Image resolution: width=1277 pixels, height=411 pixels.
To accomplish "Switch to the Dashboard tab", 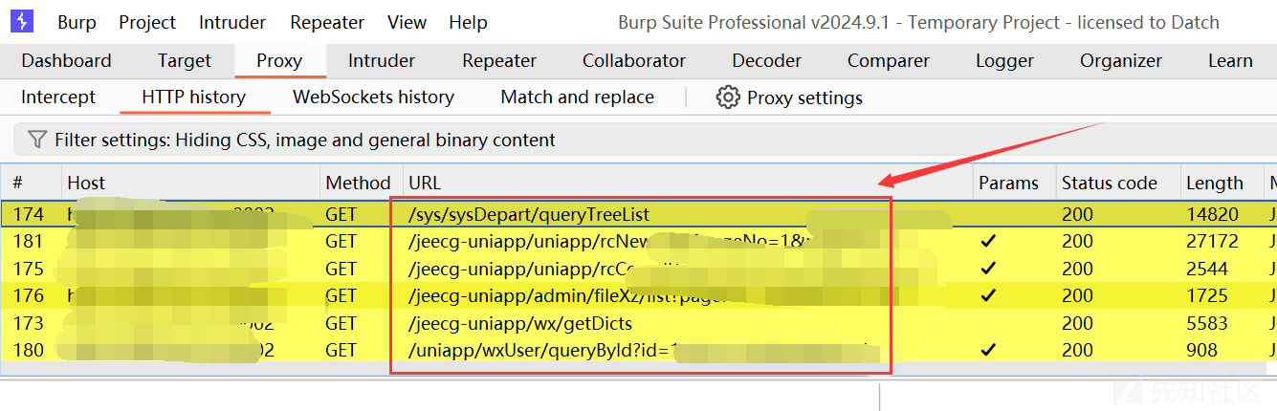I will [66, 60].
